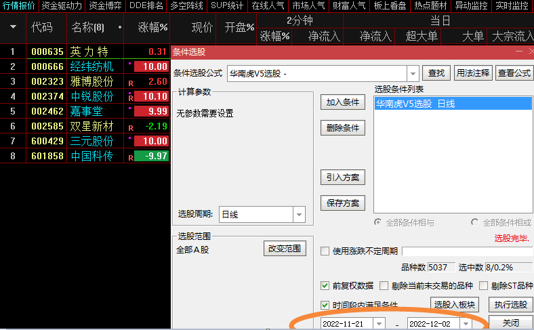534x330 pixels.
Task: Sort by the 开盘% column header
Action: pos(239,27)
